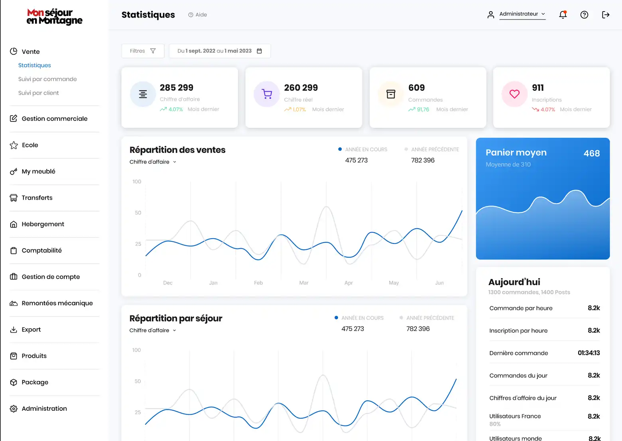Select Gestion commerciale in the sidebar
Screen dimensions: 622x441
(54, 119)
